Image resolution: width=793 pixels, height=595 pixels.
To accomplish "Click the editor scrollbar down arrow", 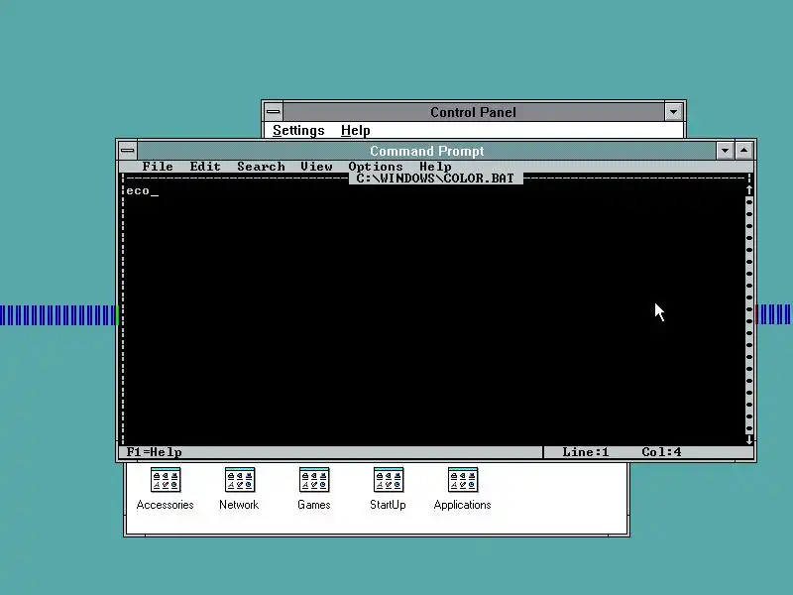I will pos(749,439).
